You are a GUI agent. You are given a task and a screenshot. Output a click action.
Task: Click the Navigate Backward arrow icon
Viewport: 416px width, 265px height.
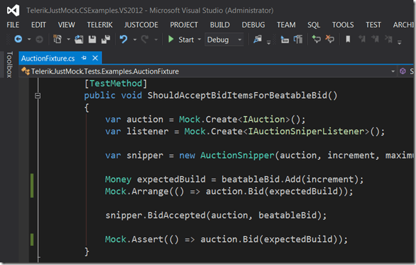coord(17,40)
